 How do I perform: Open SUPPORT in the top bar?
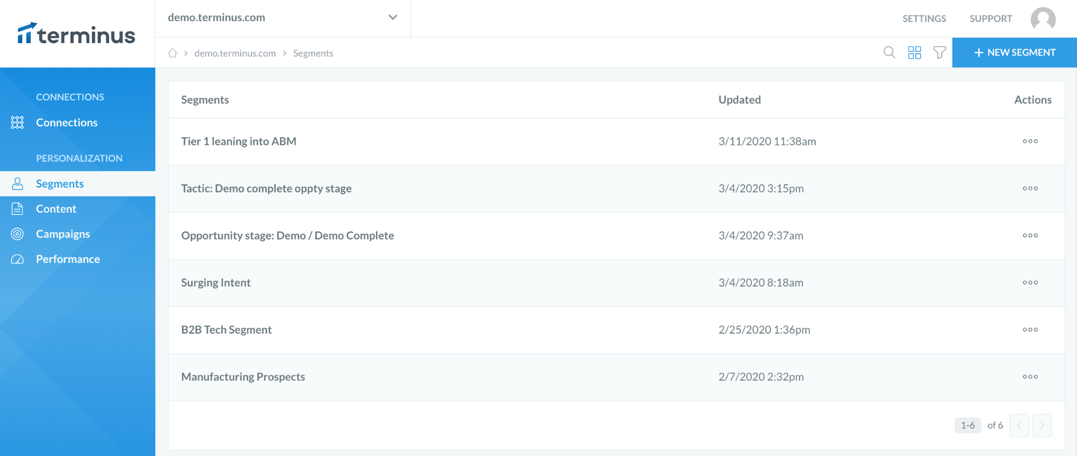click(x=991, y=18)
